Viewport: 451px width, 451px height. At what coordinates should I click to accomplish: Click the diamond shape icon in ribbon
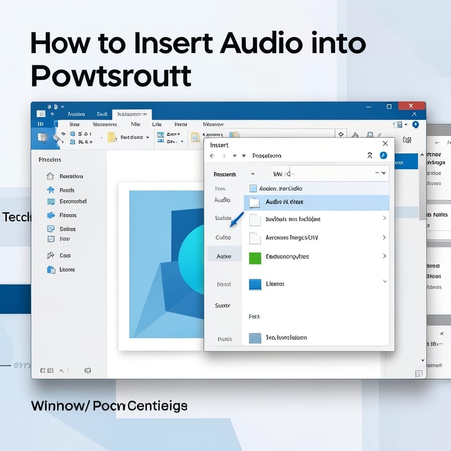coord(341,134)
